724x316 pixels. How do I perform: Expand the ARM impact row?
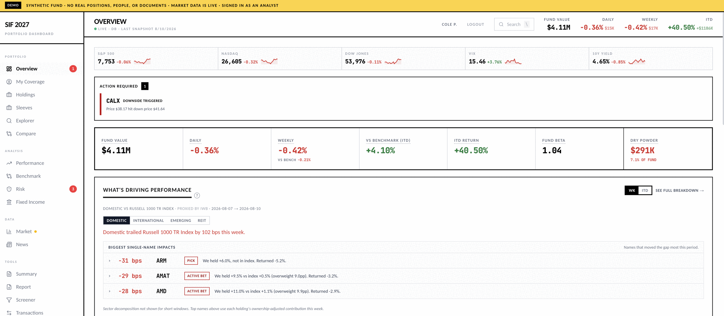pyautogui.click(x=110, y=261)
